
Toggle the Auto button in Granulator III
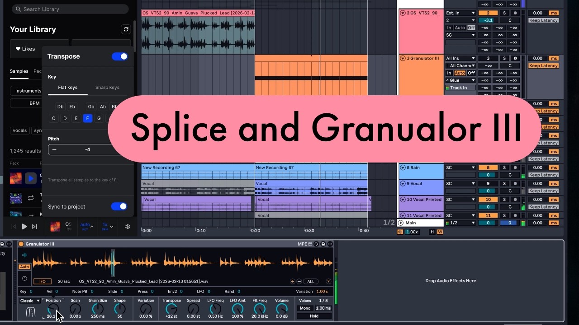(24, 267)
